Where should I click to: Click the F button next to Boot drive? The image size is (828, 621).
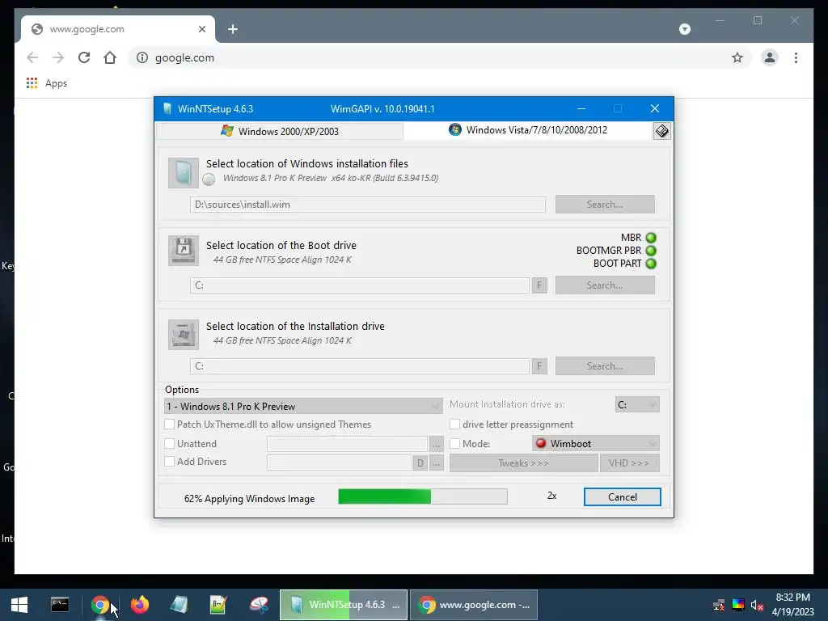point(539,285)
